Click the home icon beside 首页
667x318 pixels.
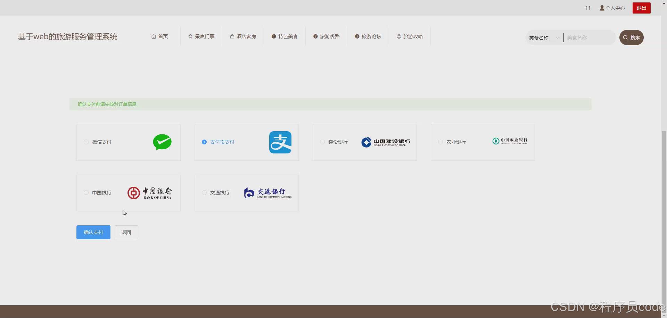point(154,36)
